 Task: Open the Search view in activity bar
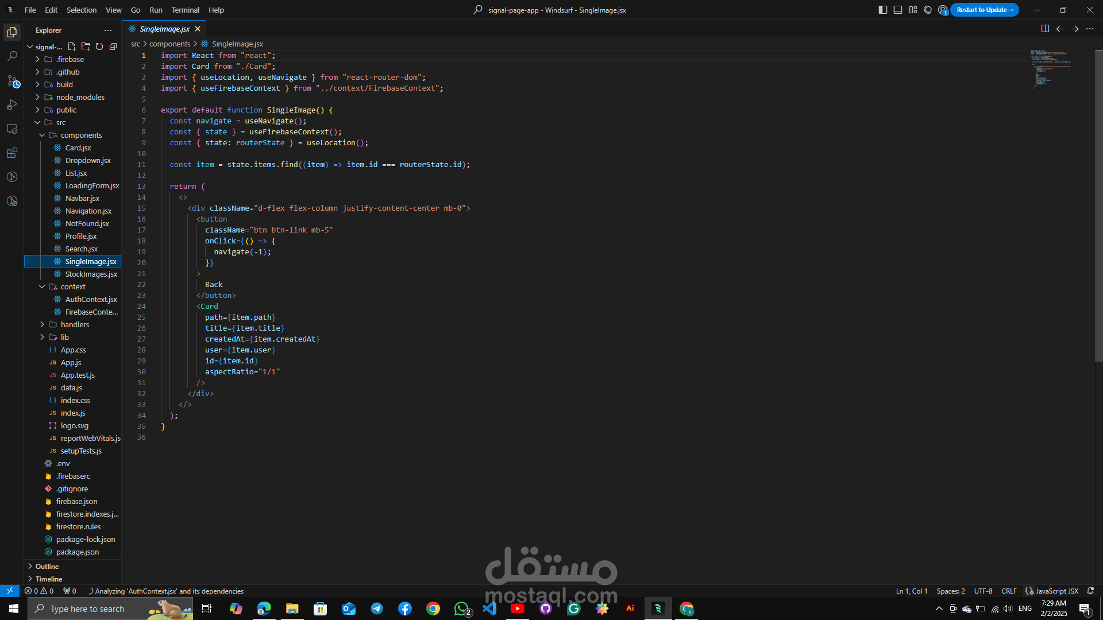pyautogui.click(x=12, y=56)
